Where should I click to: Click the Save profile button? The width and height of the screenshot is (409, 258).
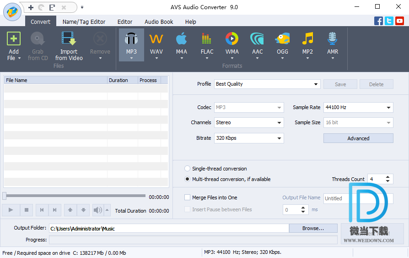pos(340,84)
